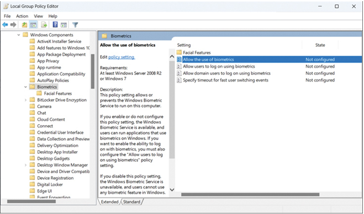Select the Allow the use of biometrics row
Screen dimensions: 364x214
click(269, 60)
